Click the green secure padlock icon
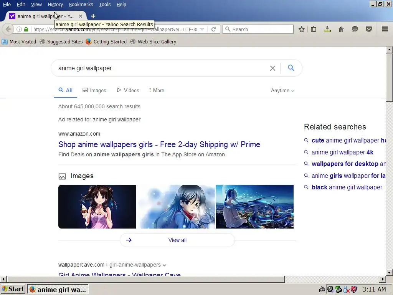393x295 pixels. [x=26, y=29]
